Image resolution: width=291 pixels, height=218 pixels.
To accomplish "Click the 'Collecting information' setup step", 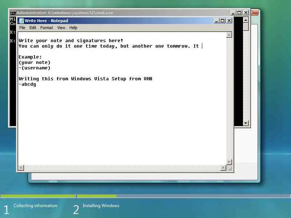I will [35, 206].
